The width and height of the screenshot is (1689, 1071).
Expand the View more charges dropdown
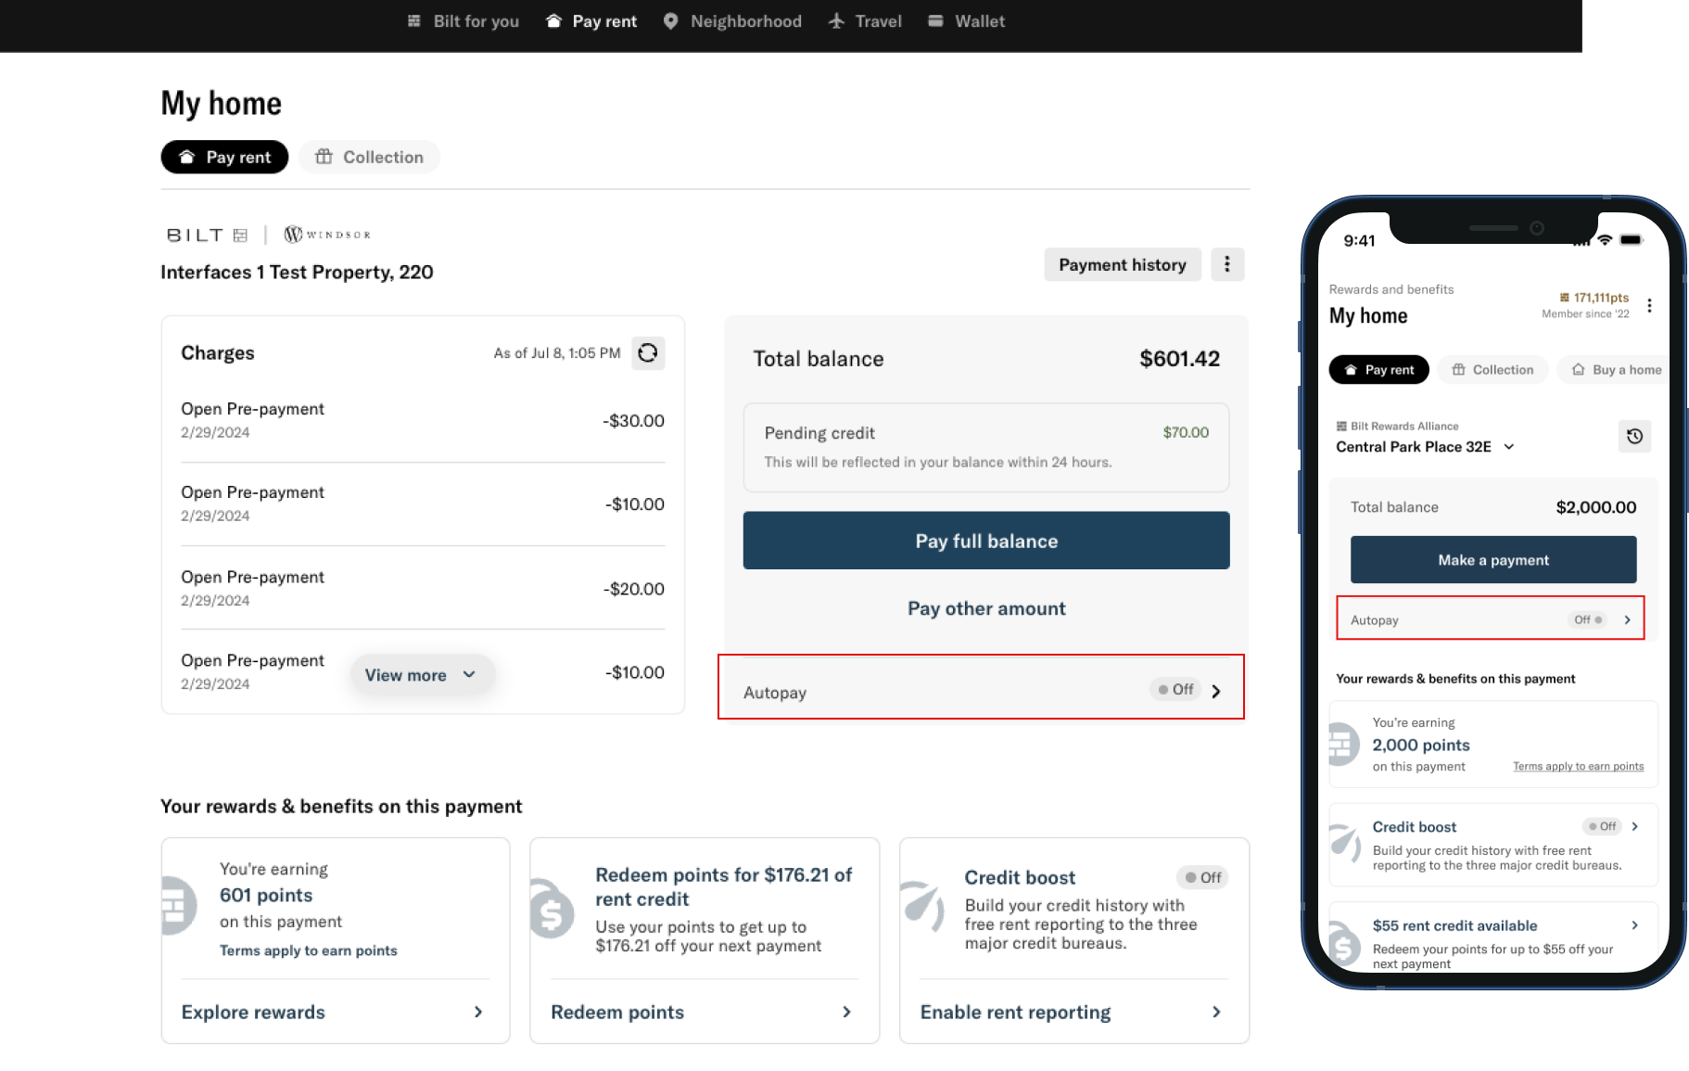[x=422, y=674]
